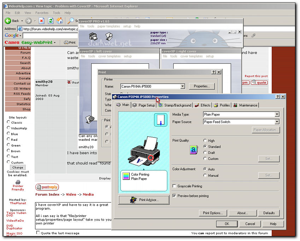Set Color Adjustment to Auto
This screenshot has height=241, width=300.
205,169
